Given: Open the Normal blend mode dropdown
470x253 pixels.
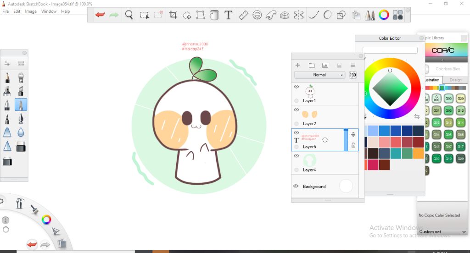Looking at the screenshot, I should [319, 75].
